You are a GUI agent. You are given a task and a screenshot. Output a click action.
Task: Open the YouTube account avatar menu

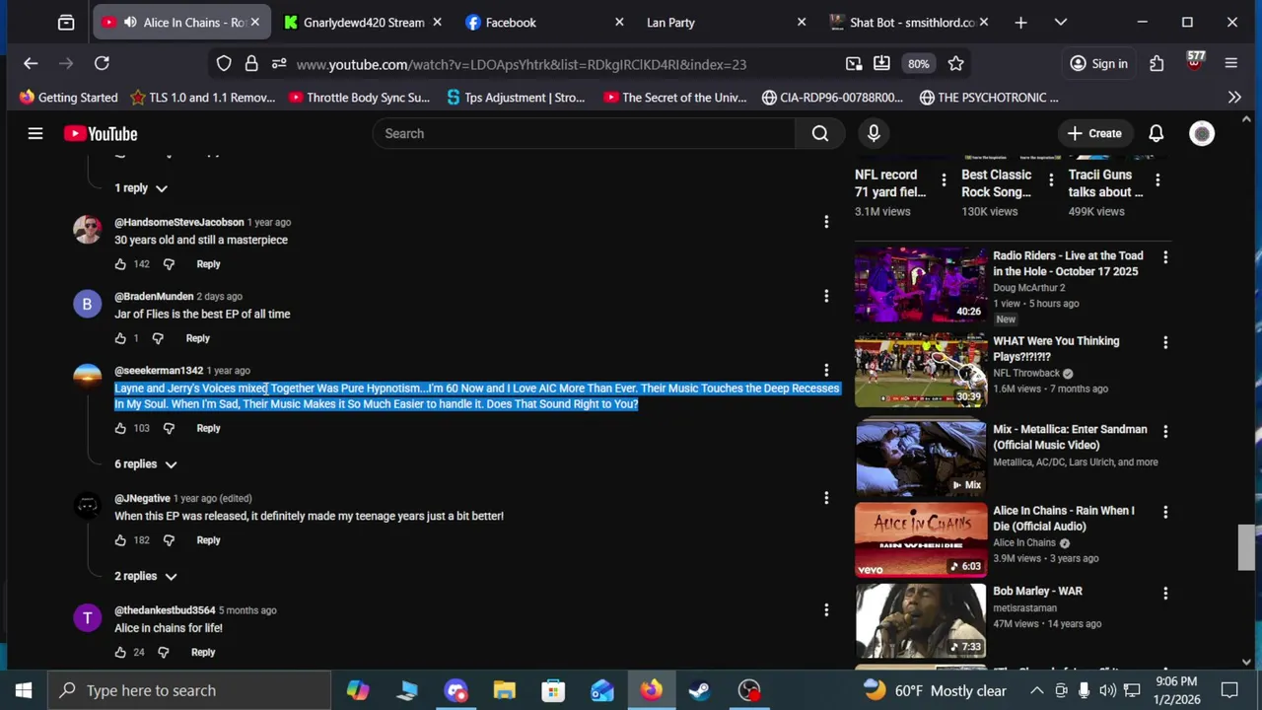coord(1202,133)
